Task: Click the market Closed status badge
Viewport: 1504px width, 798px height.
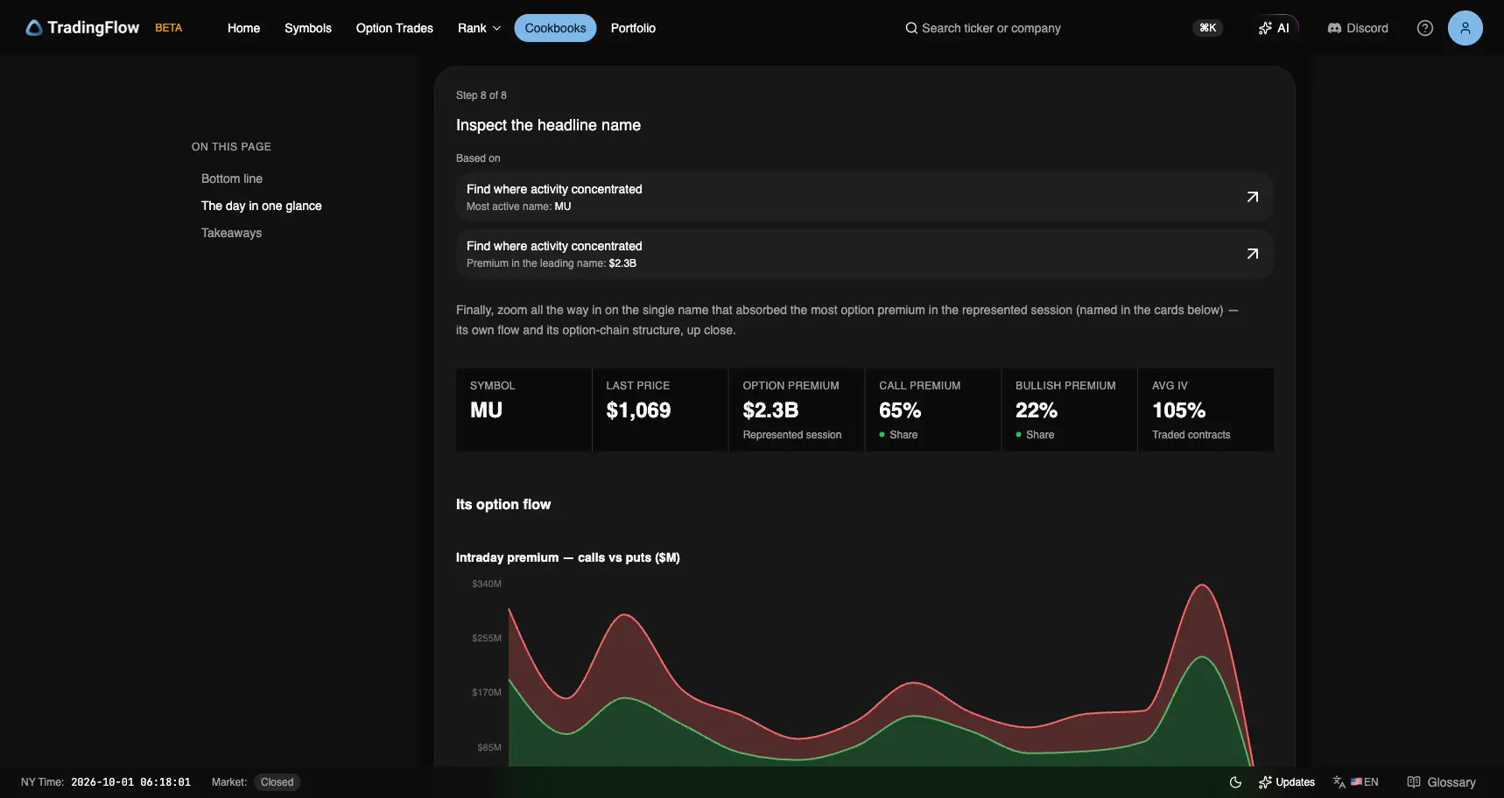Action: [277, 782]
